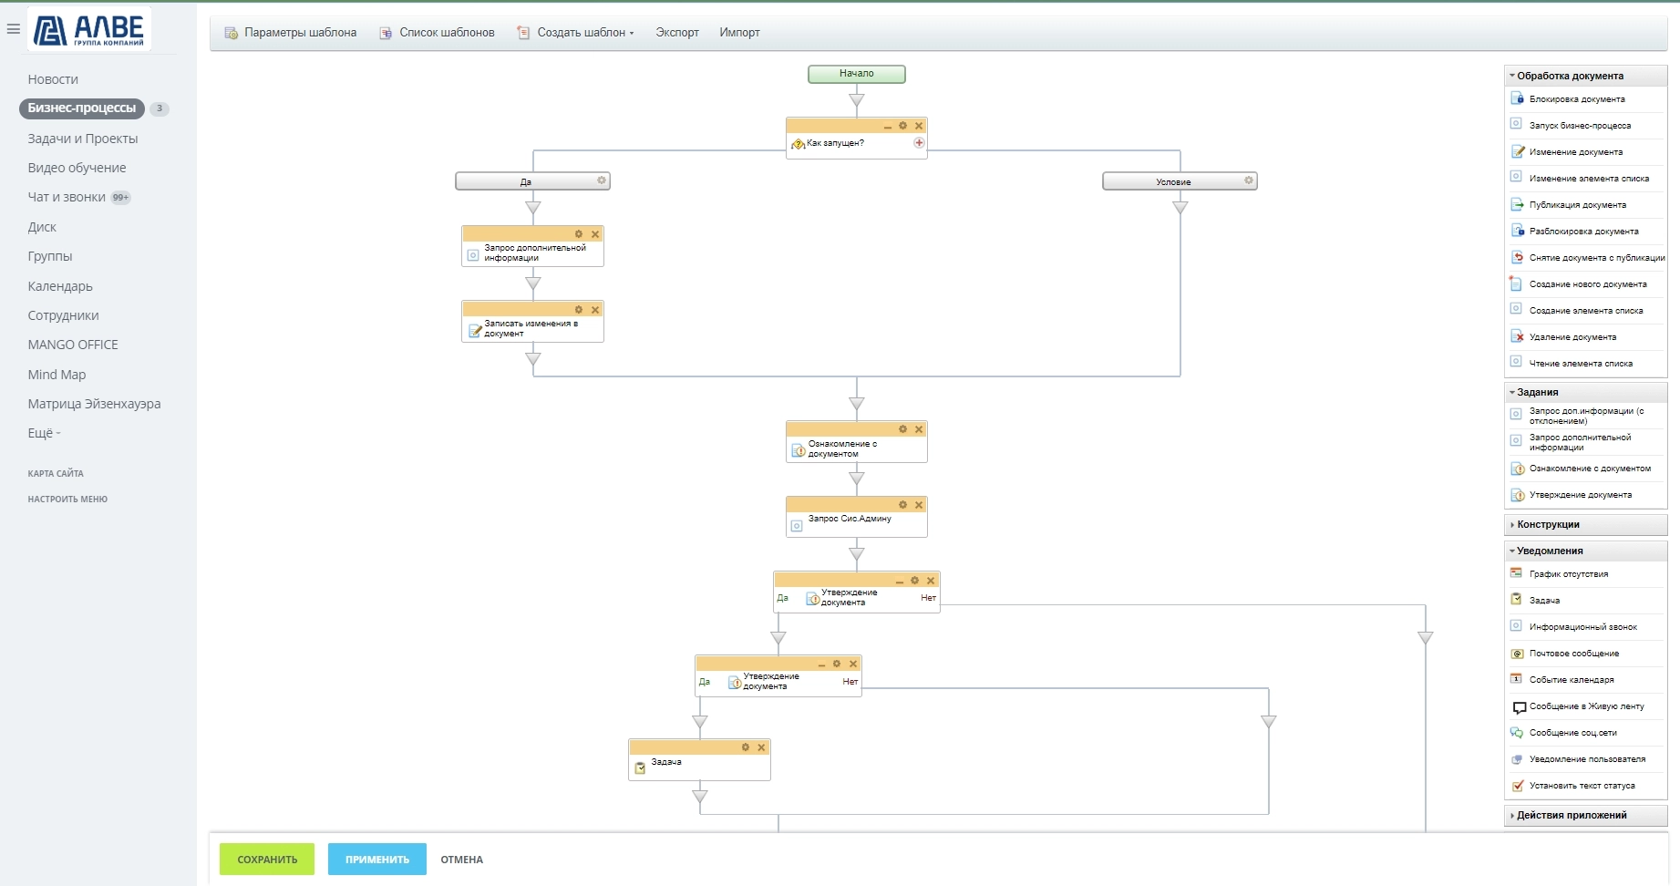The height and width of the screenshot is (886, 1680).
Task: Expand the "Конструкции" section
Action: pos(1547,525)
